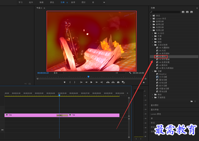Screen dimensions: 199x141
Task: Open the Effects panel hamburger menu
Action: 197,8
